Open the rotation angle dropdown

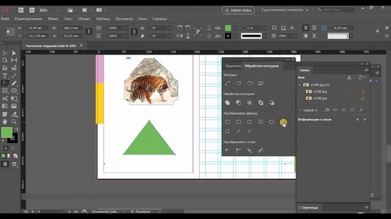170,28
